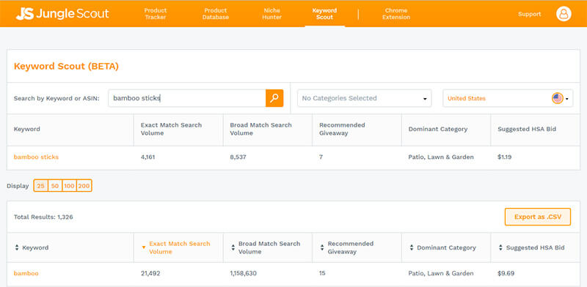This screenshot has width=587, height=287.
Task: Click the 8,537 broad match value
Action: [238, 157]
